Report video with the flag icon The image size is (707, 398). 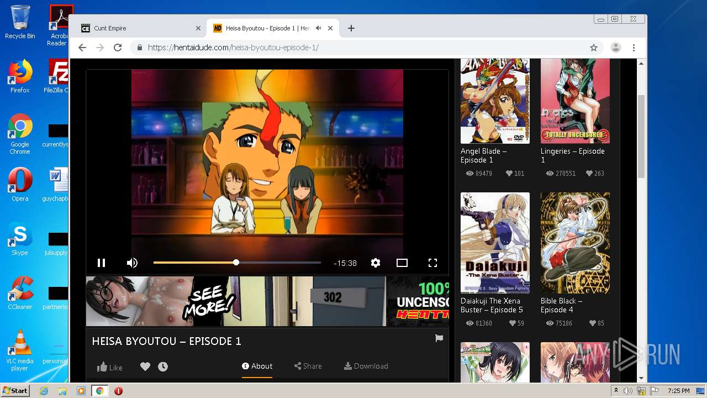[x=439, y=338]
